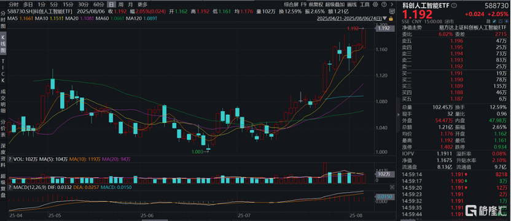Click the MA10 1.151 indicator label
Screen dimensions: 511x221
click(x=50, y=18)
